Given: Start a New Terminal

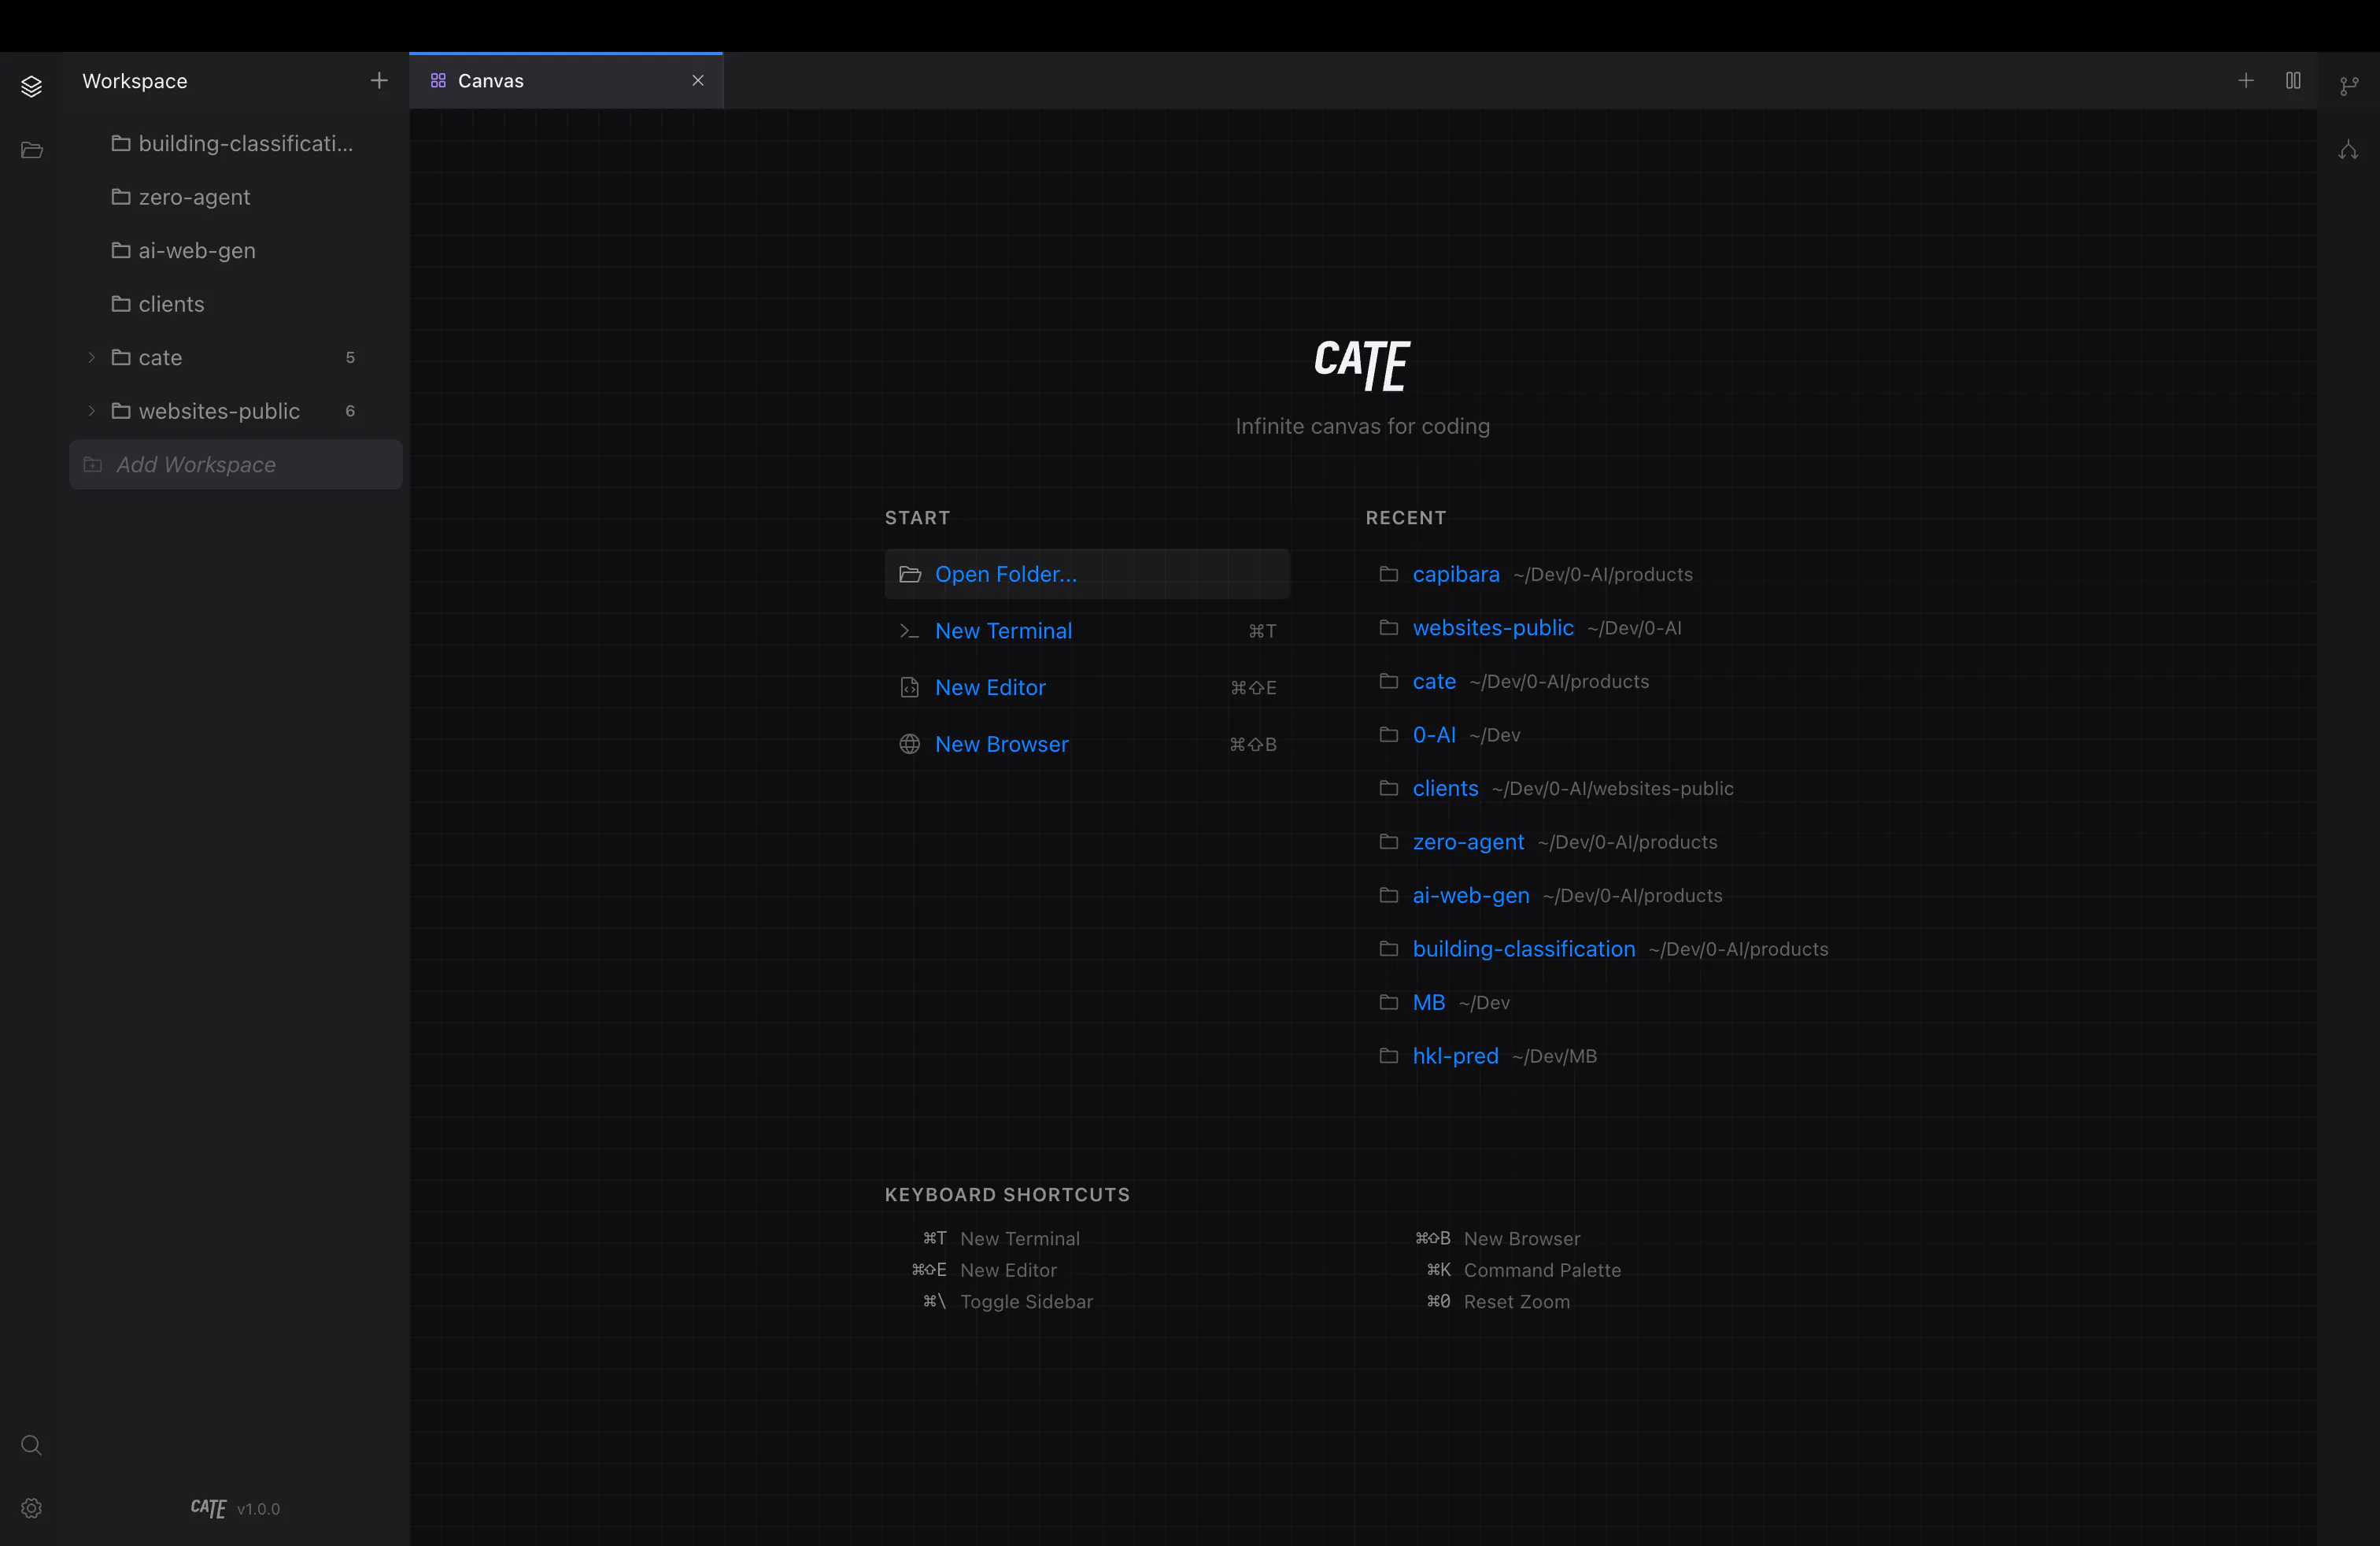Looking at the screenshot, I should (1087, 631).
